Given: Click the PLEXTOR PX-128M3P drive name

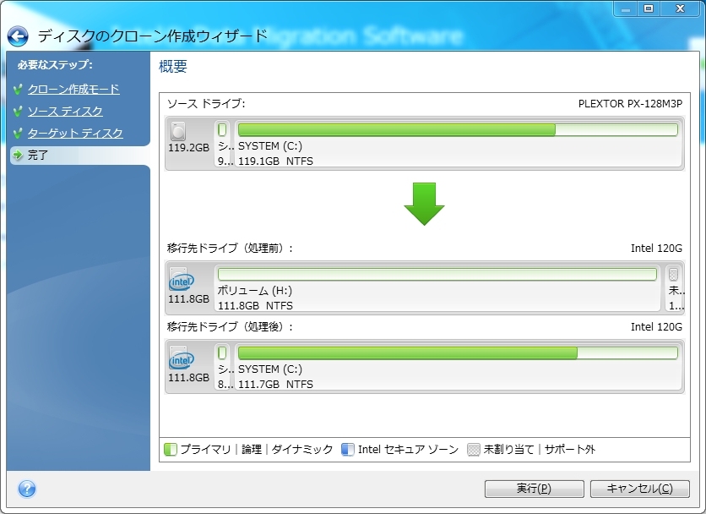Looking at the screenshot, I should [630, 104].
